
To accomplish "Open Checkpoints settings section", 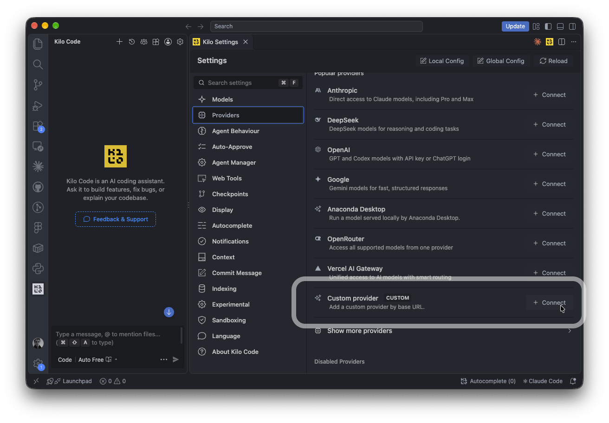I will click(x=248, y=194).
